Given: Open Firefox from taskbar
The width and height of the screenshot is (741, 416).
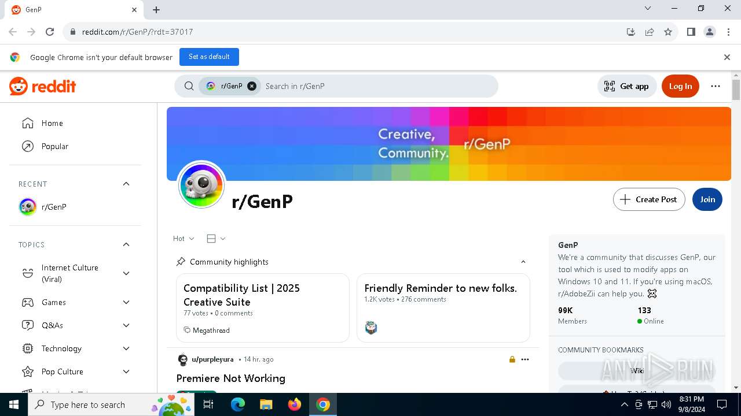Looking at the screenshot, I should [294, 404].
